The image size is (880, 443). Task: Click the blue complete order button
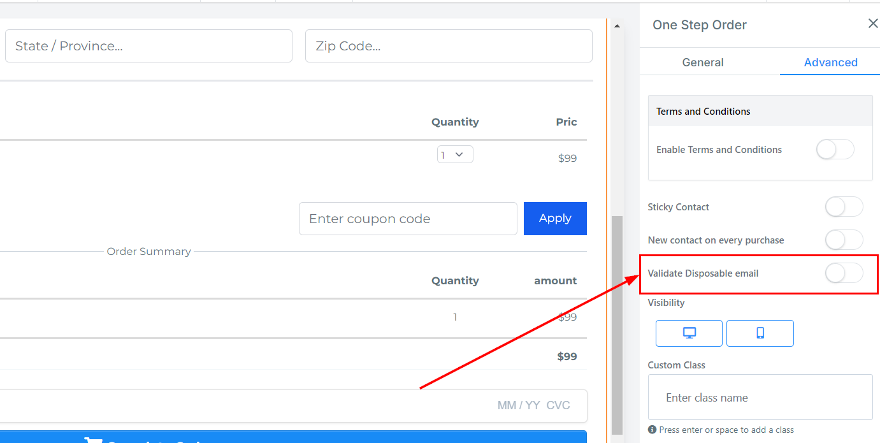[293, 437]
